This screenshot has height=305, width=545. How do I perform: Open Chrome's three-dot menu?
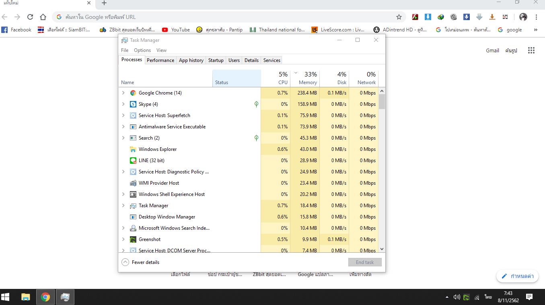pos(537,17)
